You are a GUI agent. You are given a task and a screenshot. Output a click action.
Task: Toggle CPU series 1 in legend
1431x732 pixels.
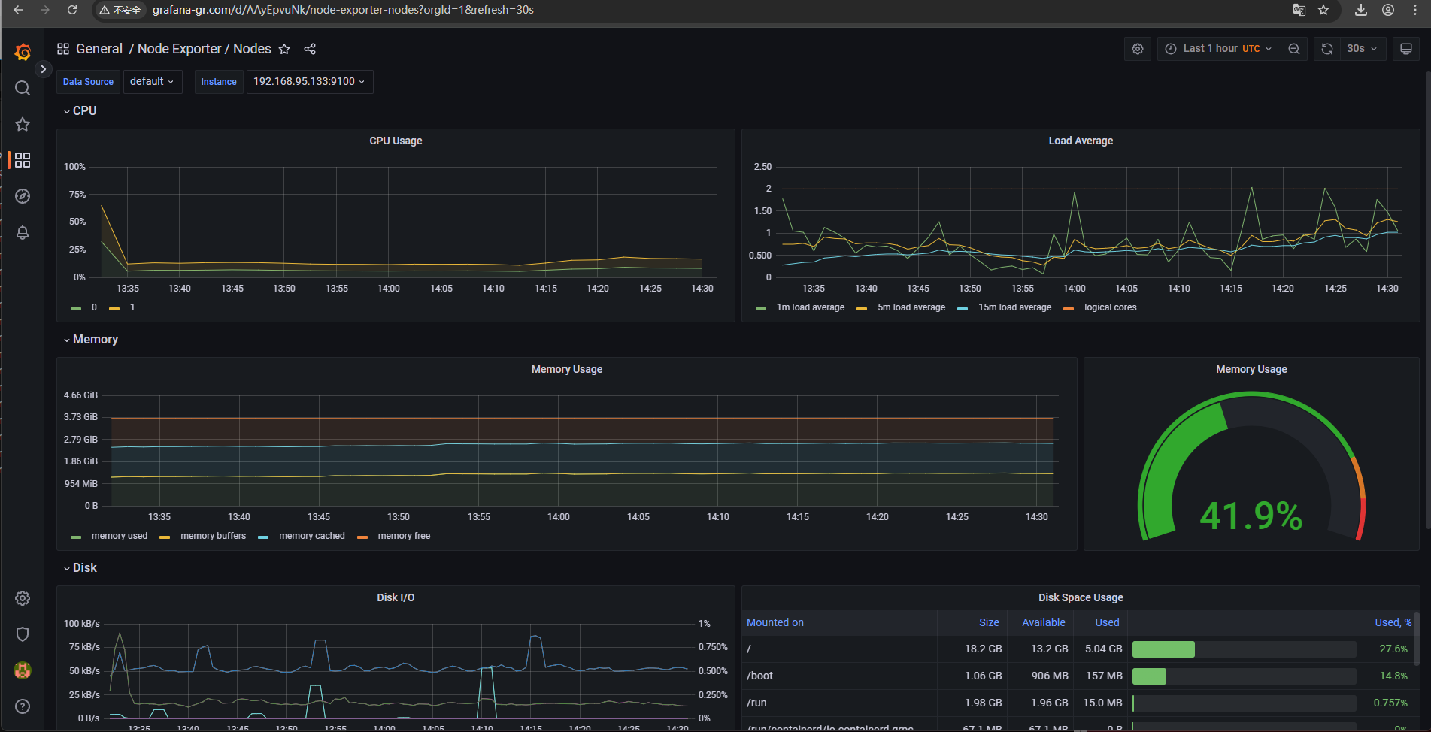[x=132, y=307]
